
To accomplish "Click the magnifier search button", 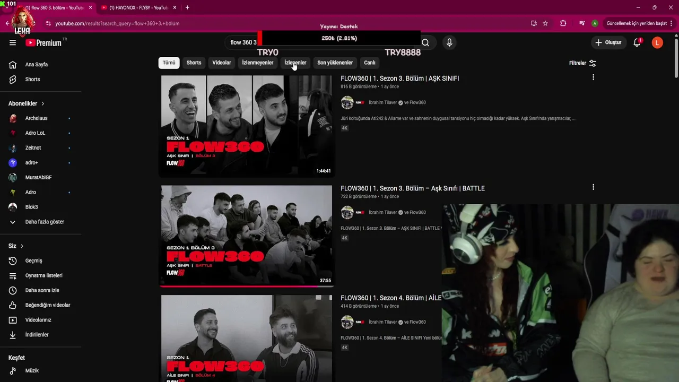I will click(425, 42).
